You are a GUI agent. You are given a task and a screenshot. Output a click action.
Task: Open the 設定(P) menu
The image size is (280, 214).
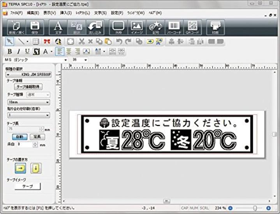tap(117, 13)
